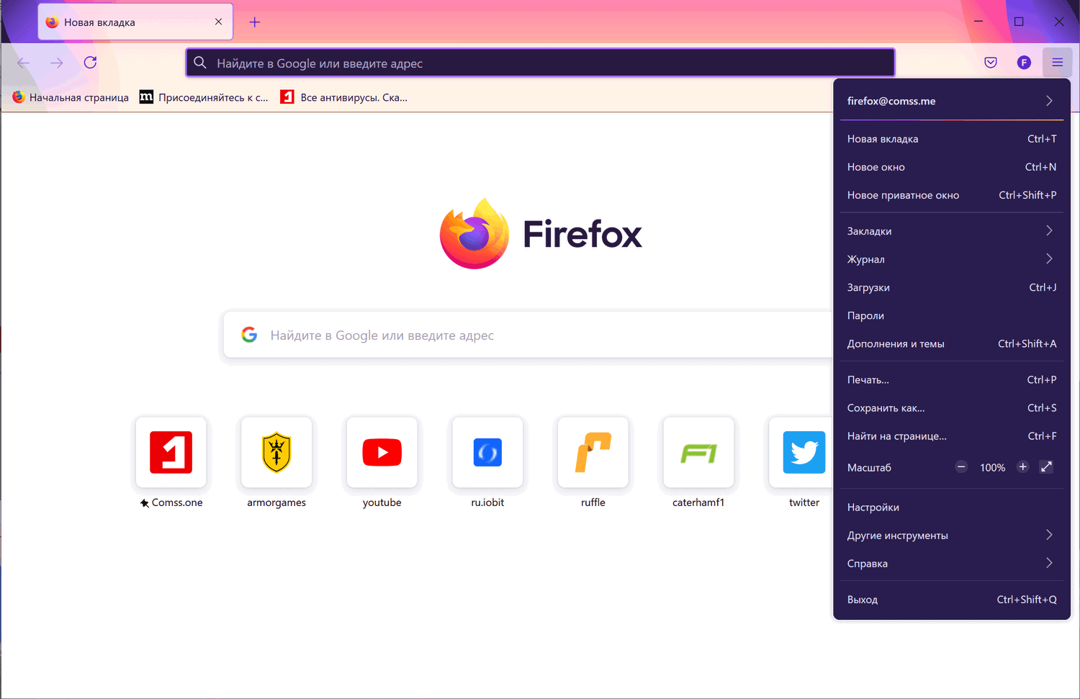The width and height of the screenshot is (1080, 699).
Task: Expand the Закладки submenu
Action: click(x=952, y=231)
